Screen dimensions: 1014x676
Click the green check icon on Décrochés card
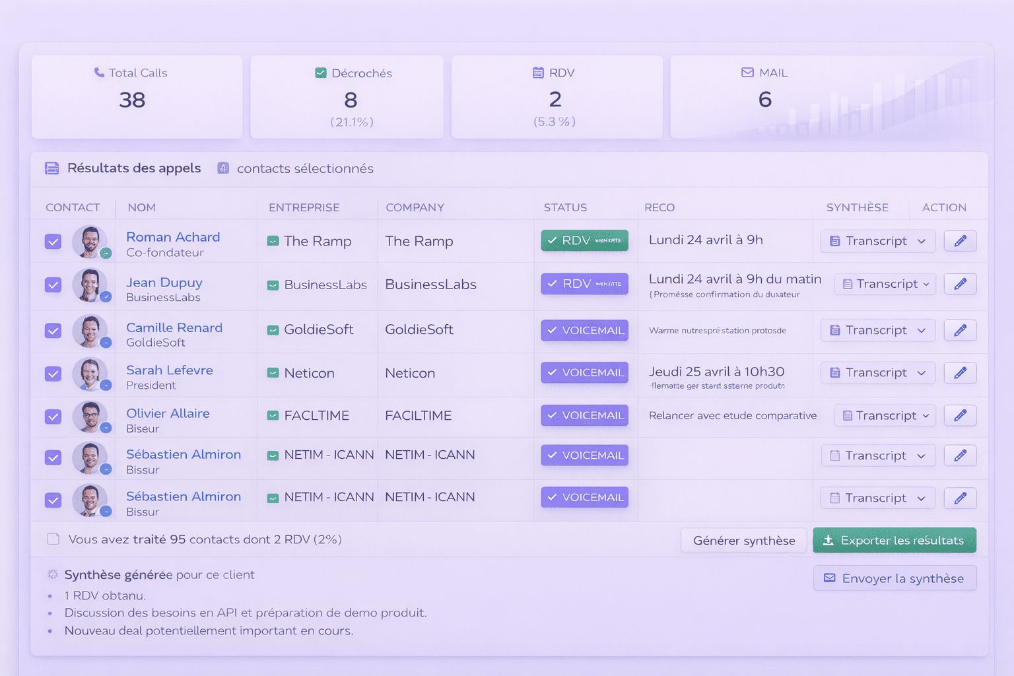[321, 73]
